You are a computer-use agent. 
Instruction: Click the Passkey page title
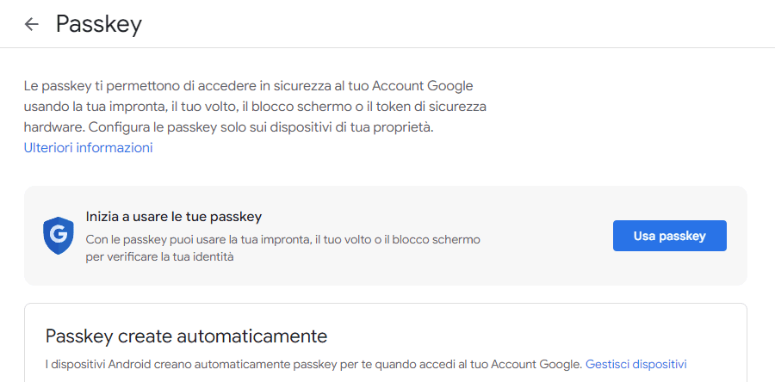(99, 24)
